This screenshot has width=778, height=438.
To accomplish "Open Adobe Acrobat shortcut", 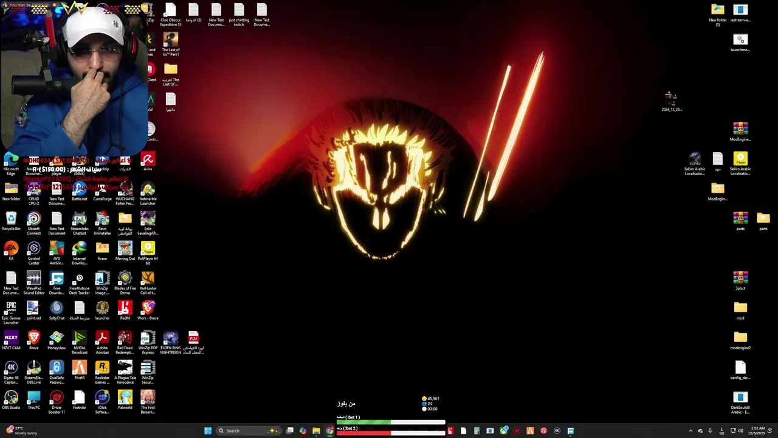I will click(102, 342).
